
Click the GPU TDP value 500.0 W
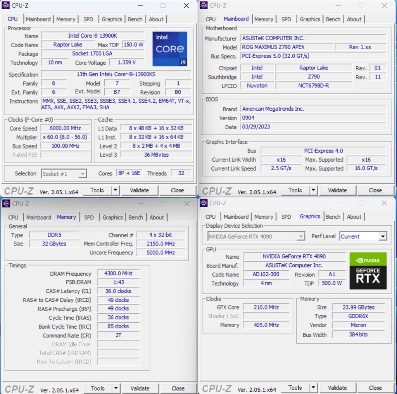(332, 283)
